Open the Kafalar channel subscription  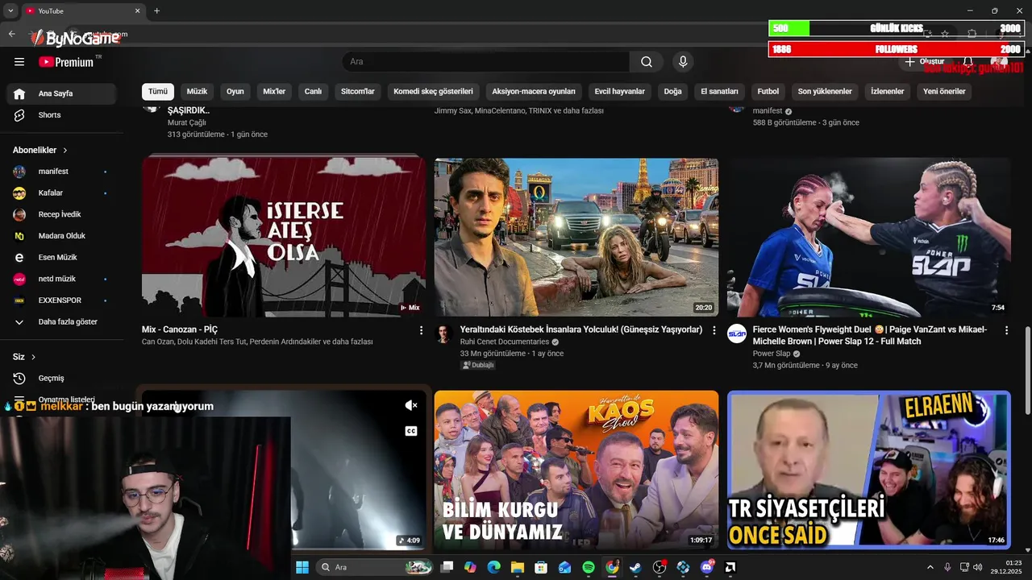61,193
